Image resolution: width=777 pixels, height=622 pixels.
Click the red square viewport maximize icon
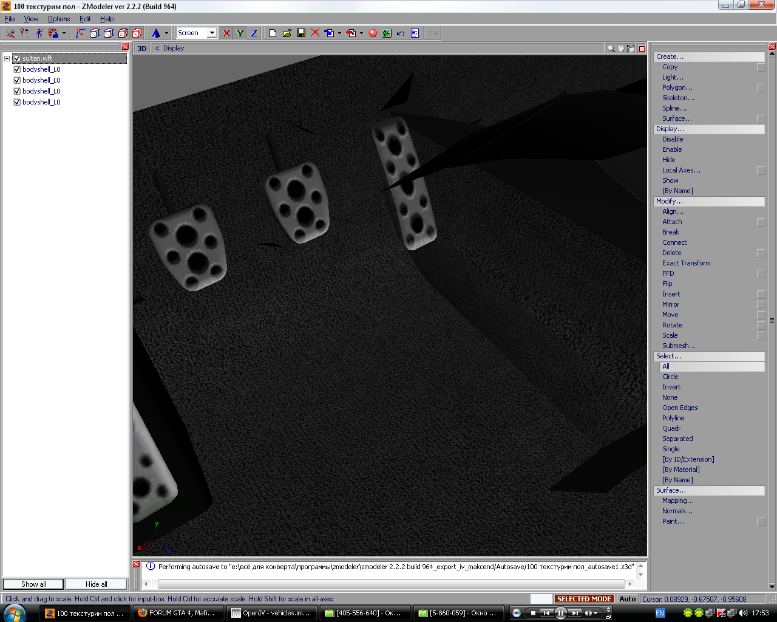click(642, 49)
